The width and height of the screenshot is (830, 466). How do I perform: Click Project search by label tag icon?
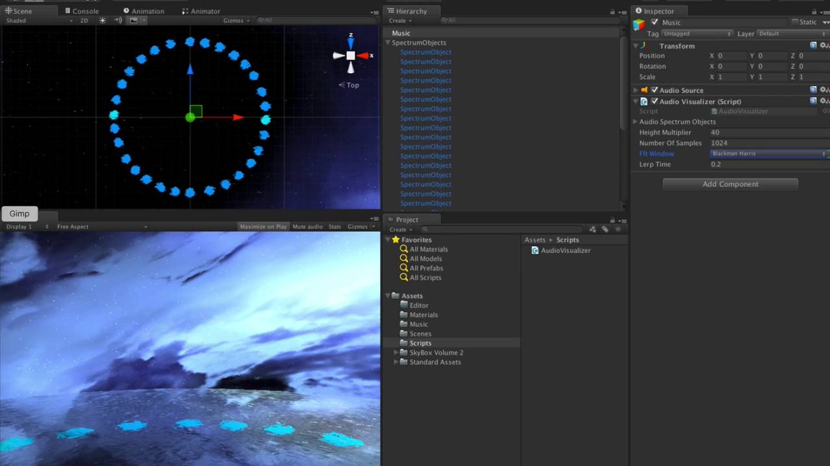pyautogui.click(x=605, y=229)
